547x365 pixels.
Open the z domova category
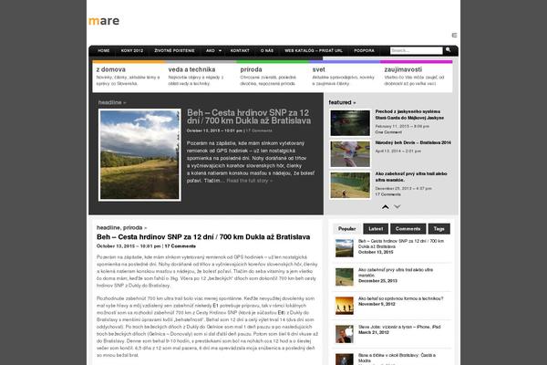tap(111, 69)
